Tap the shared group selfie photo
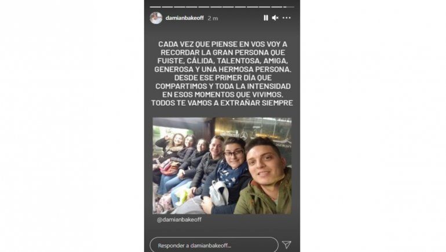The height and width of the screenshot is (252, 446). pyautogui.click(x=222, y=166)
